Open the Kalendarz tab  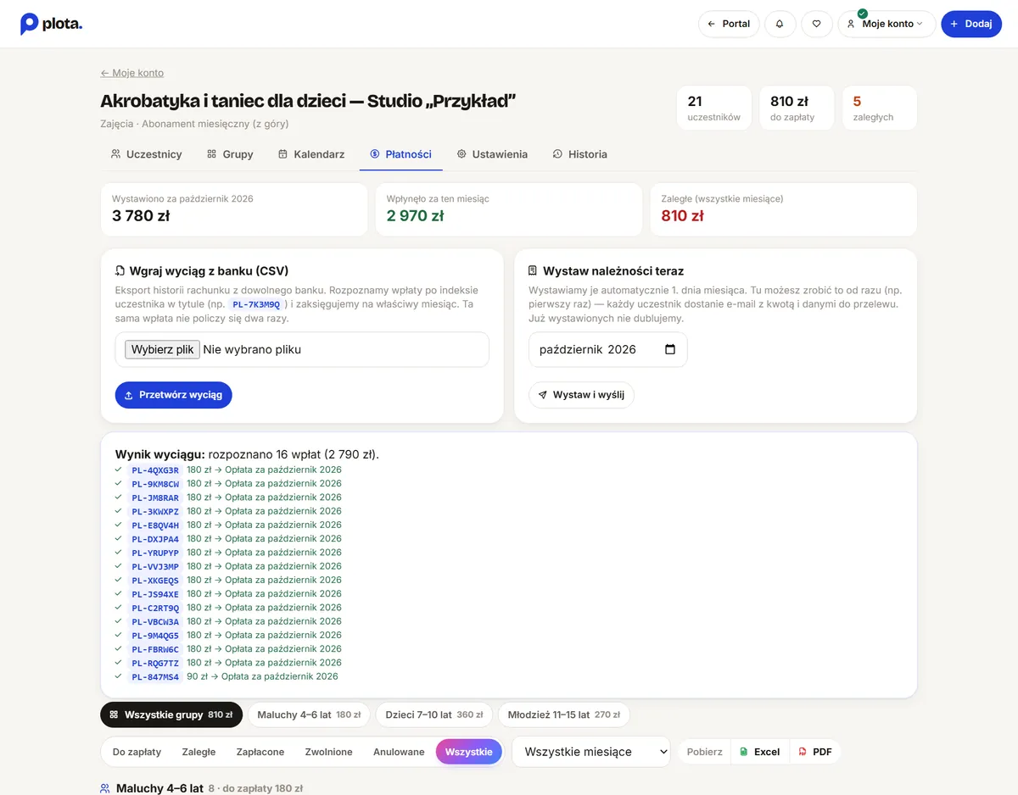coord(311,154)
